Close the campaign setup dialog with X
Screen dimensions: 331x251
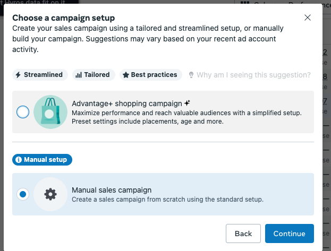[x=308, y=18]
